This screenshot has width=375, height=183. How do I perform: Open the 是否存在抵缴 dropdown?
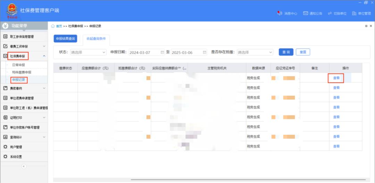click(256, 52)
